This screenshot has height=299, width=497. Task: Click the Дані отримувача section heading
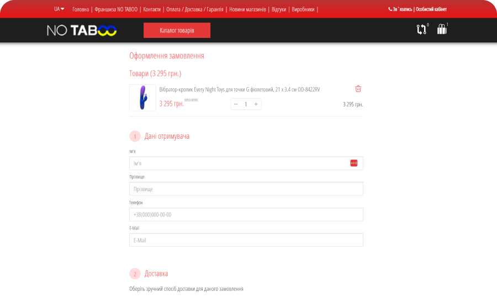[167, 136]
